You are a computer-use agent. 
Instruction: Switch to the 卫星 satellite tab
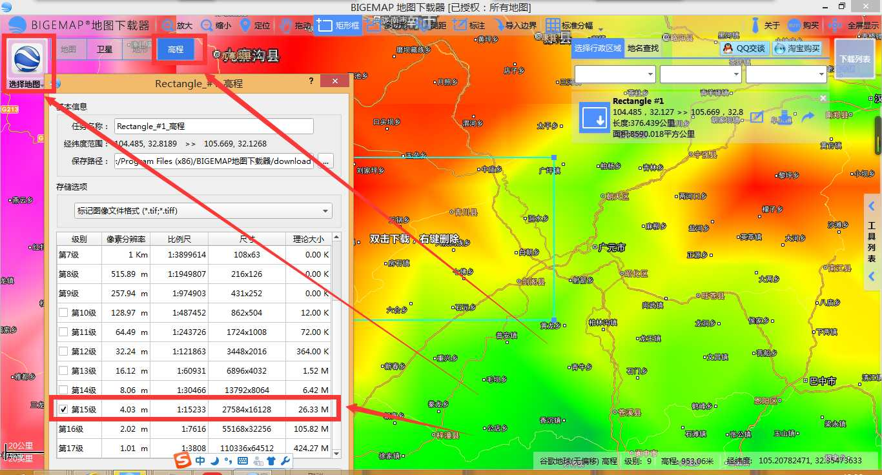(x=105, y=49)
